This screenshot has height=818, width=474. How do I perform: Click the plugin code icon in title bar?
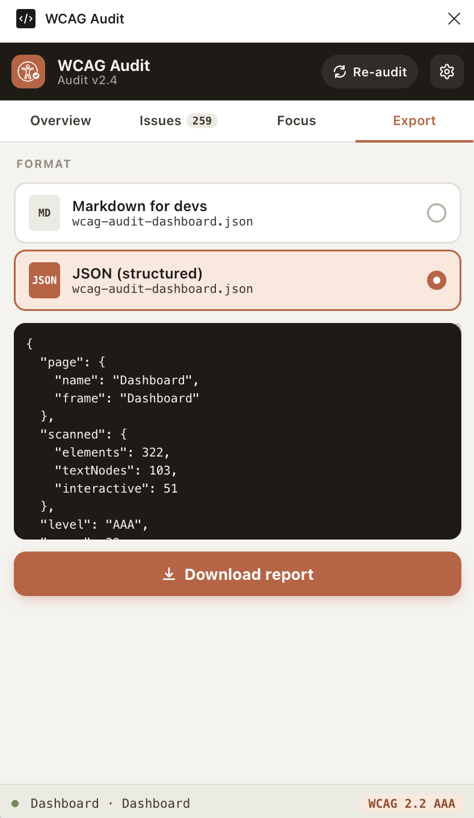click(x=26, y=19)
